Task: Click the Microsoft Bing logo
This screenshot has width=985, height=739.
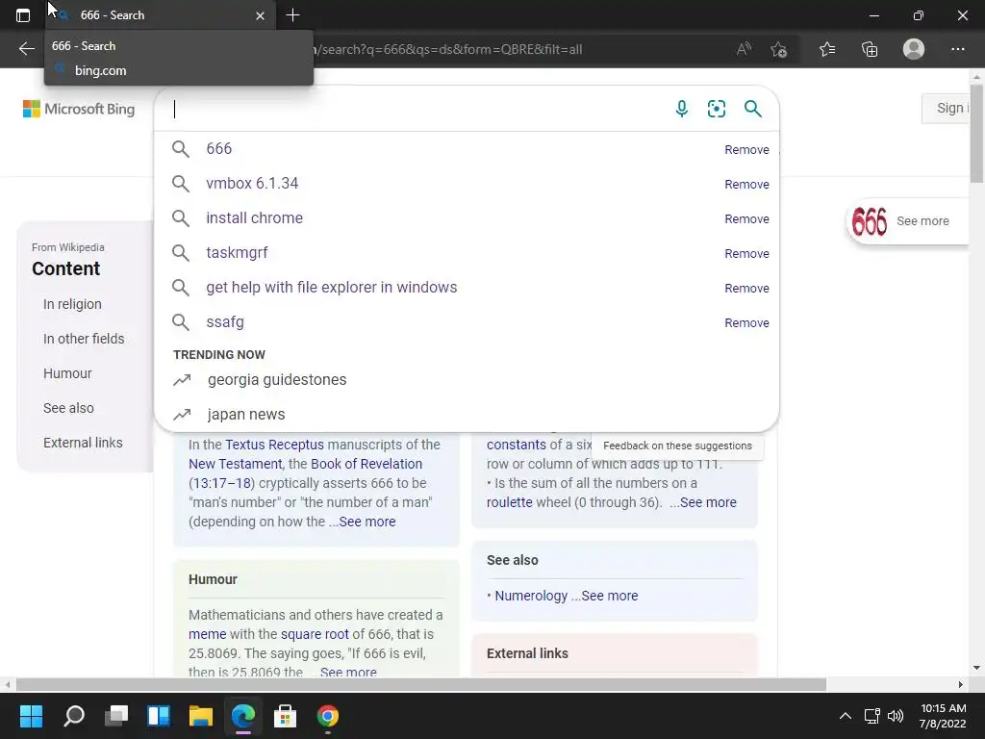Action: [79, 109]
